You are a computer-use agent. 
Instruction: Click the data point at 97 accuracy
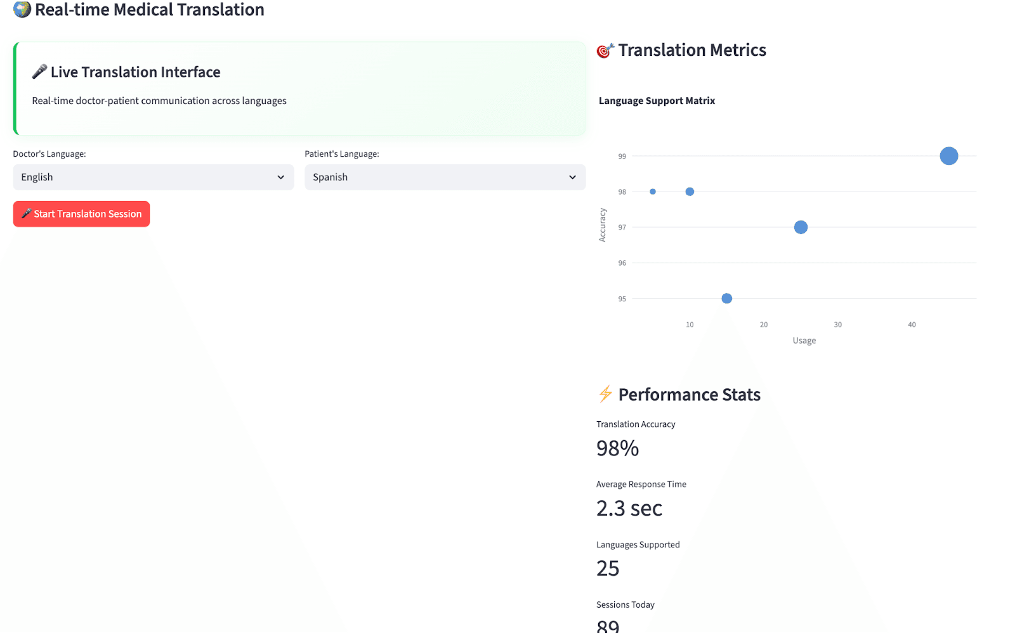[x=801, y=227]
